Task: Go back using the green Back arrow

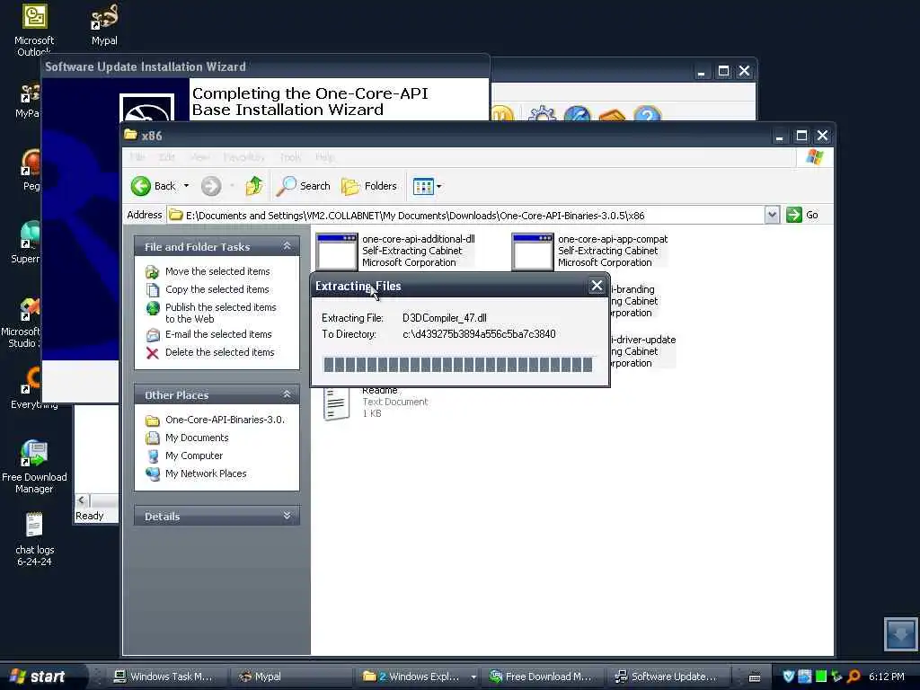Action: (x=141, y=186)
